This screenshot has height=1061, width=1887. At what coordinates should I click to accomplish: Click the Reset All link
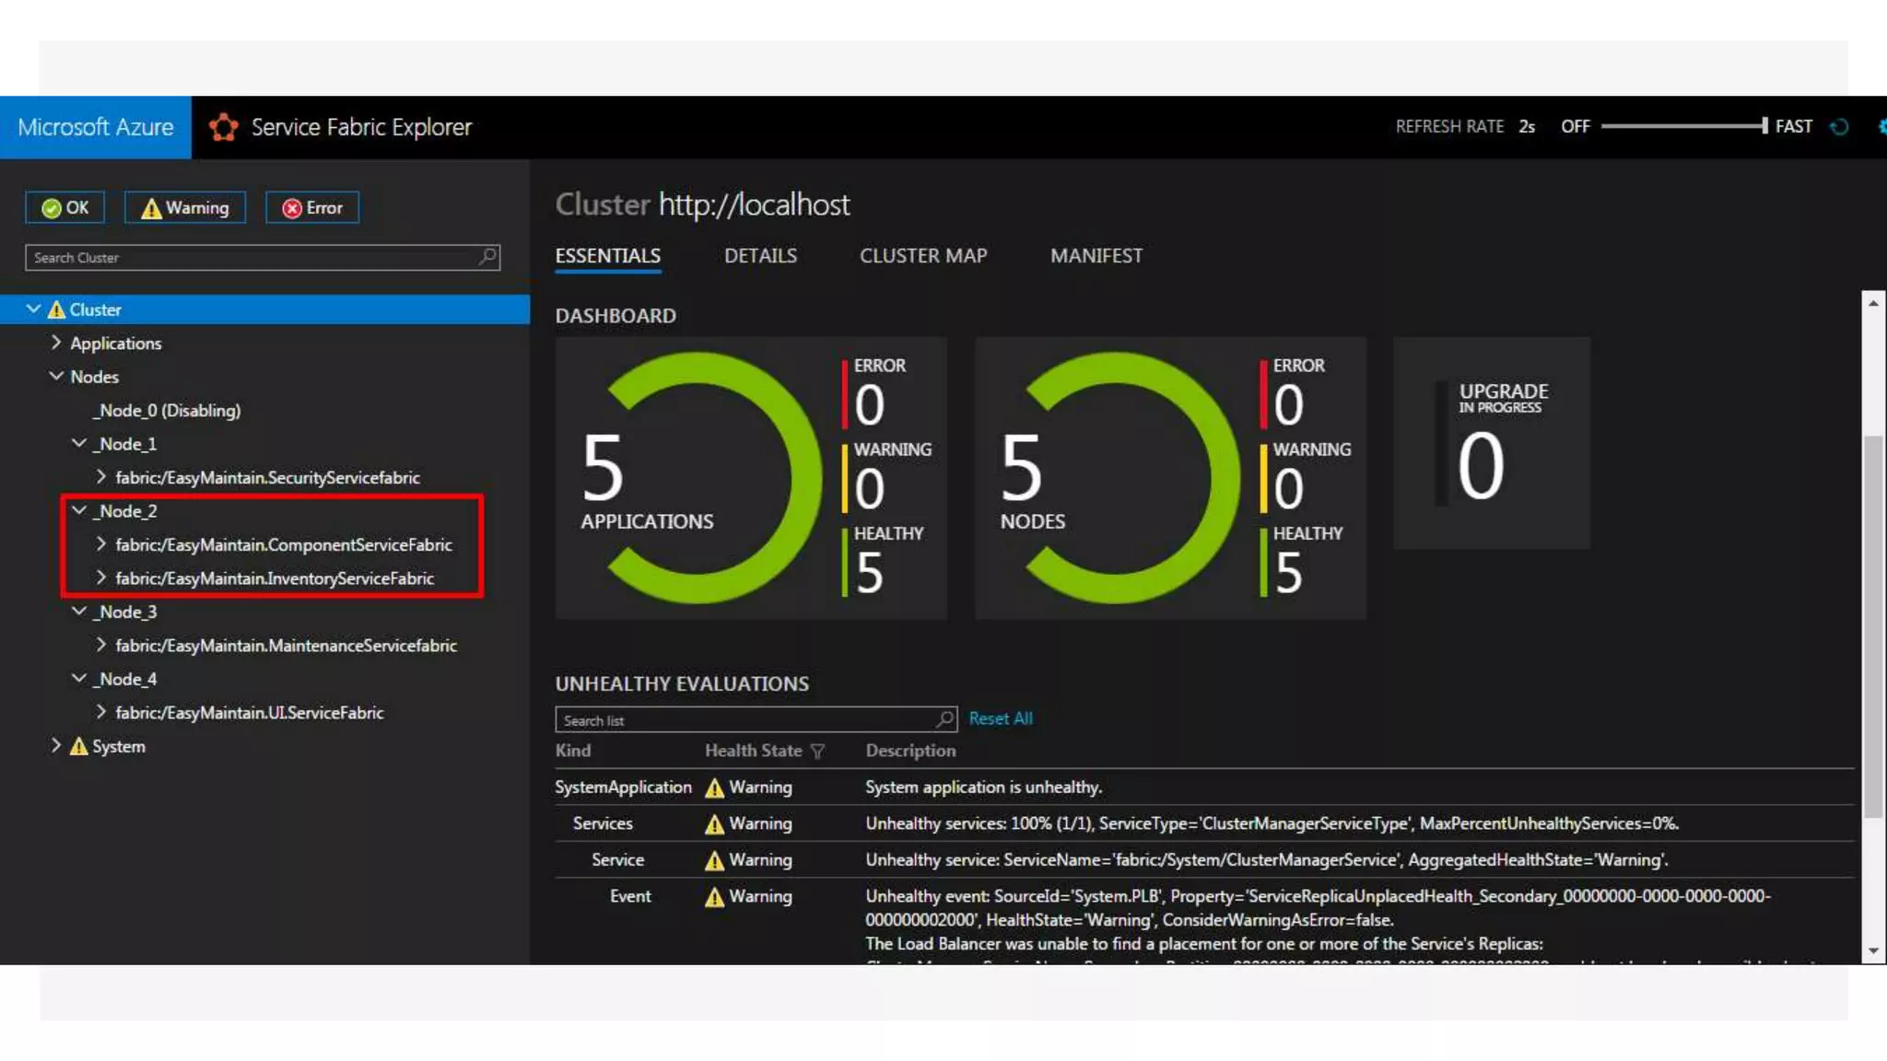click(1001, 718)
